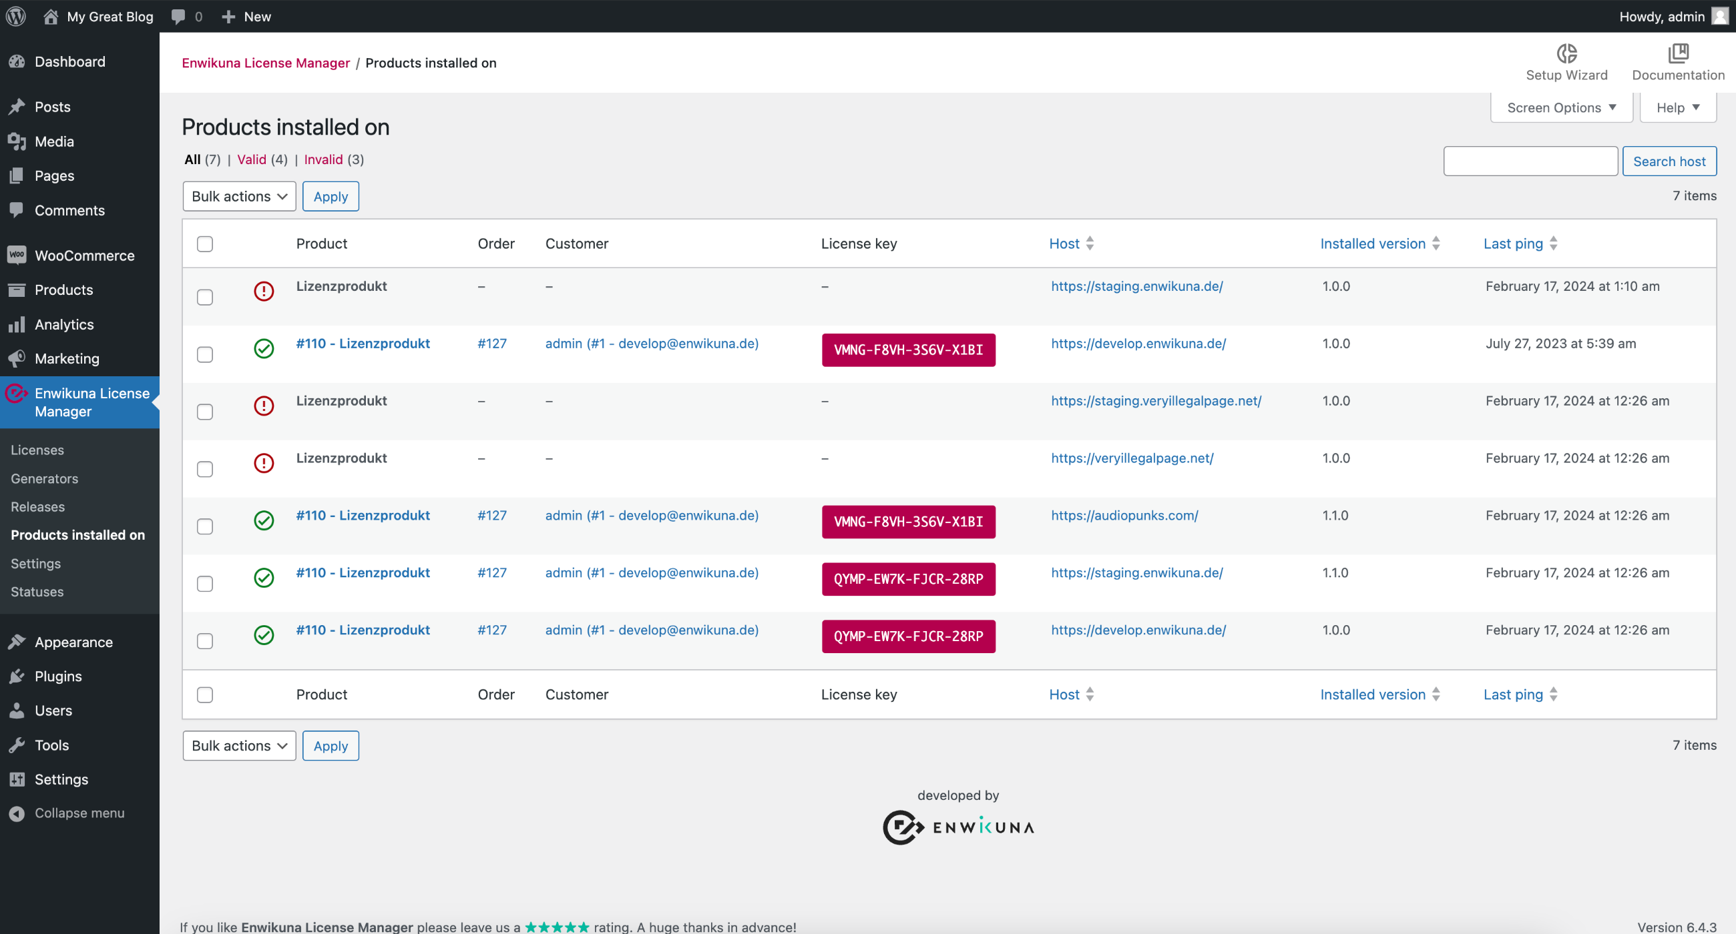This screenshot has width=1736, height=934.
Task: Check the last develop.enwikuna.de QYMP row
Action: (205, 640)
